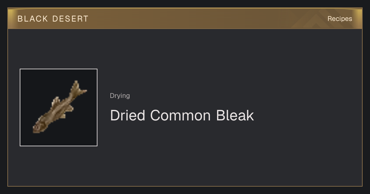Image resolution: width=370 pixels, height=194 pixels.
Task: Click the fish body midsection in icon
Action: pyautogui.click(x=57, y=110)
